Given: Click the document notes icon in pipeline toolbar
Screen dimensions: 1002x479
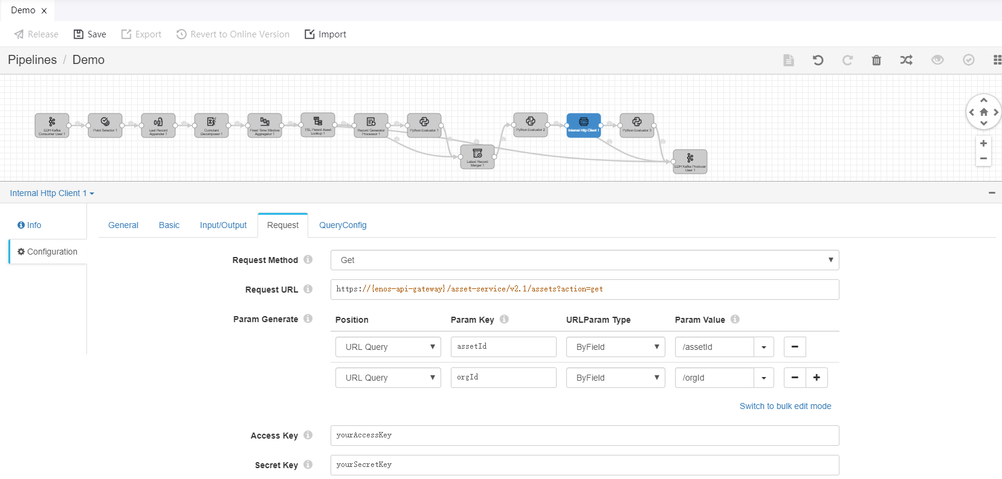Looking at the screenshot, I should 789,60.
